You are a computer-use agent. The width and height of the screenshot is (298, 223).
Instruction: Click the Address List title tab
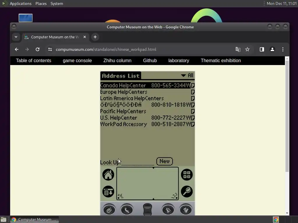coord(121,76)
